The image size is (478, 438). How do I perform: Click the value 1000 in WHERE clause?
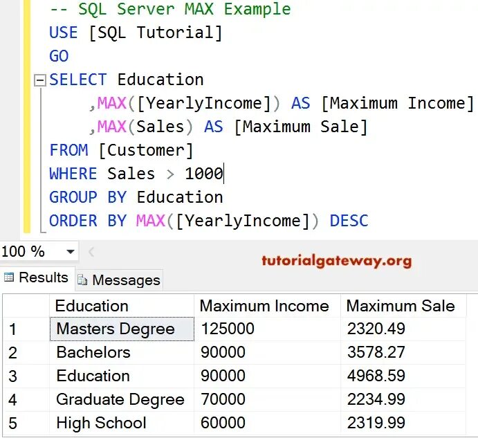tap(204, 174)
